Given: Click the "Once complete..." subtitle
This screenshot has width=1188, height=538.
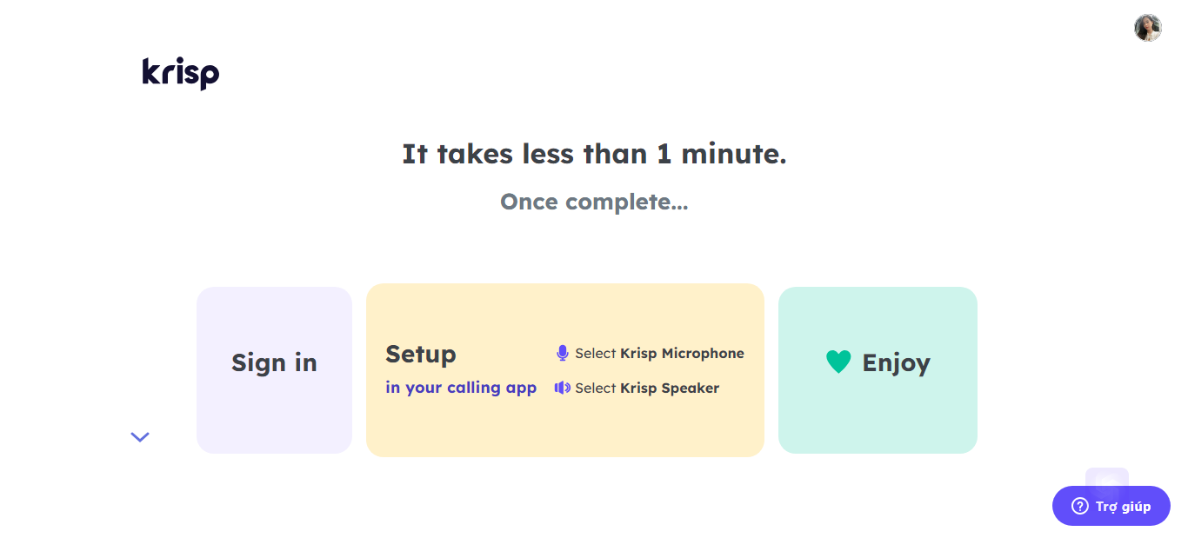Looking at the screenshot, I should [594, 202].
